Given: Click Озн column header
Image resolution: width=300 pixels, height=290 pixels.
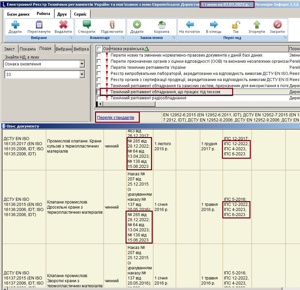Looking at the screenshot, I should point(106,49).
